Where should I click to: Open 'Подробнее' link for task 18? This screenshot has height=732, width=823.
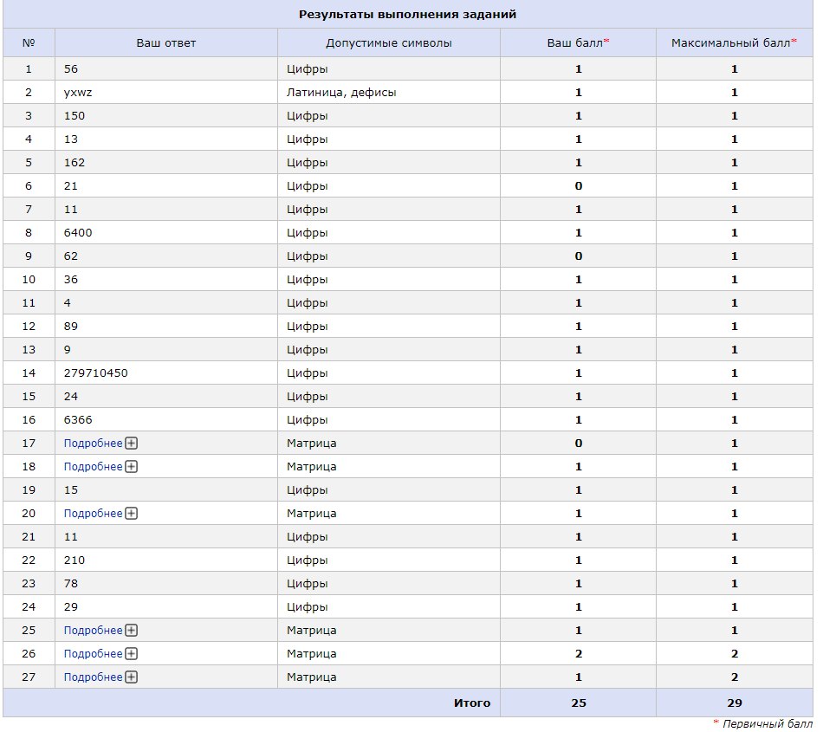point(93,466)
